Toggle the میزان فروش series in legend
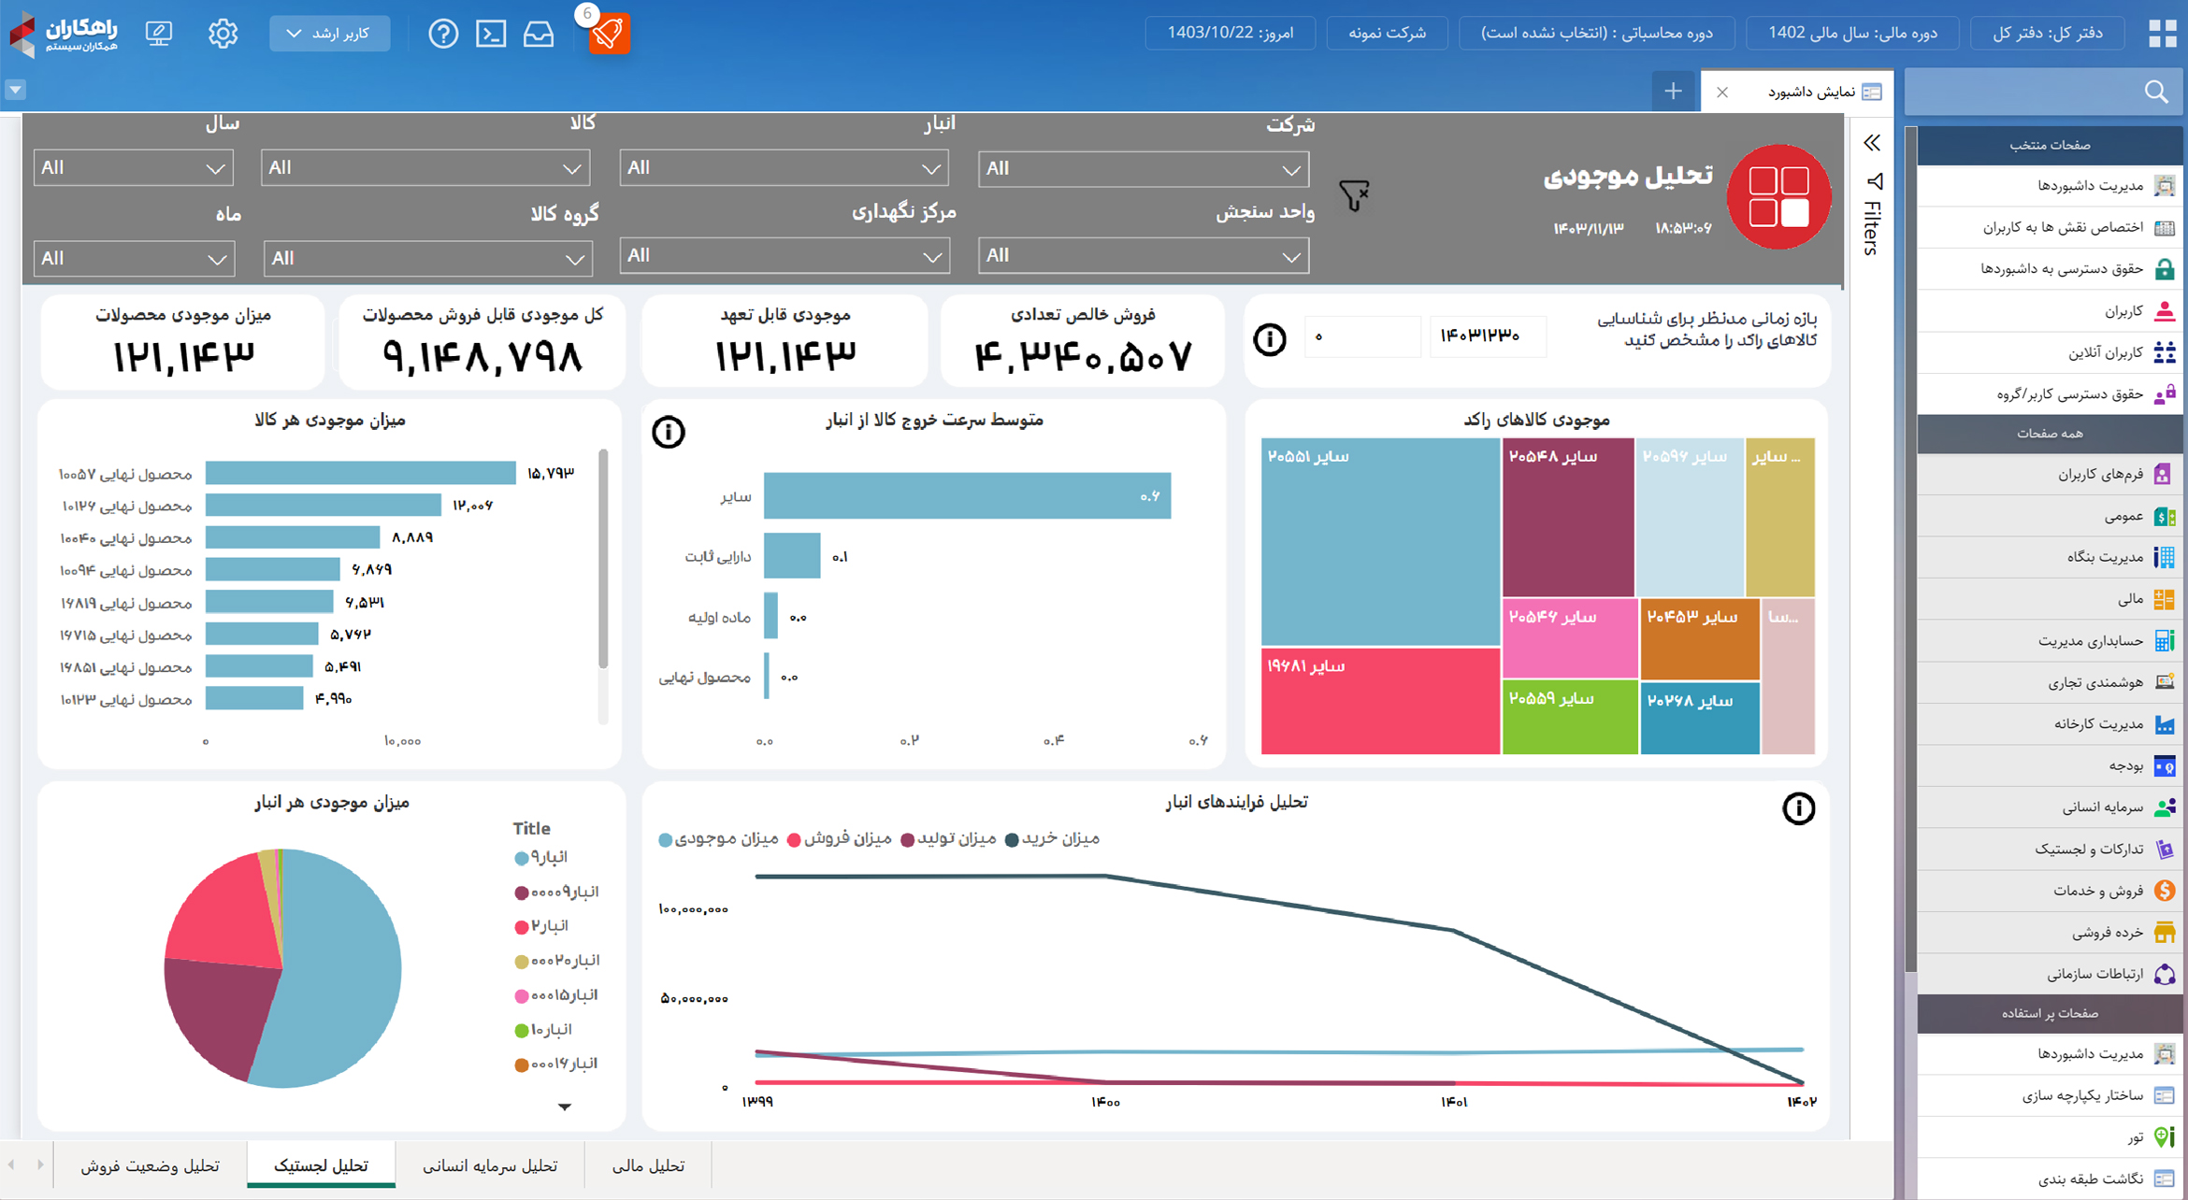Screen dimensions: 2188x1200 (840, 839)
